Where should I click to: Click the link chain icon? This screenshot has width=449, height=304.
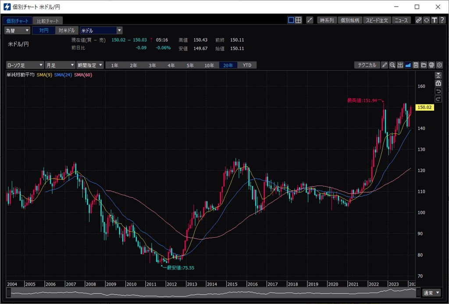coord(419,20)
